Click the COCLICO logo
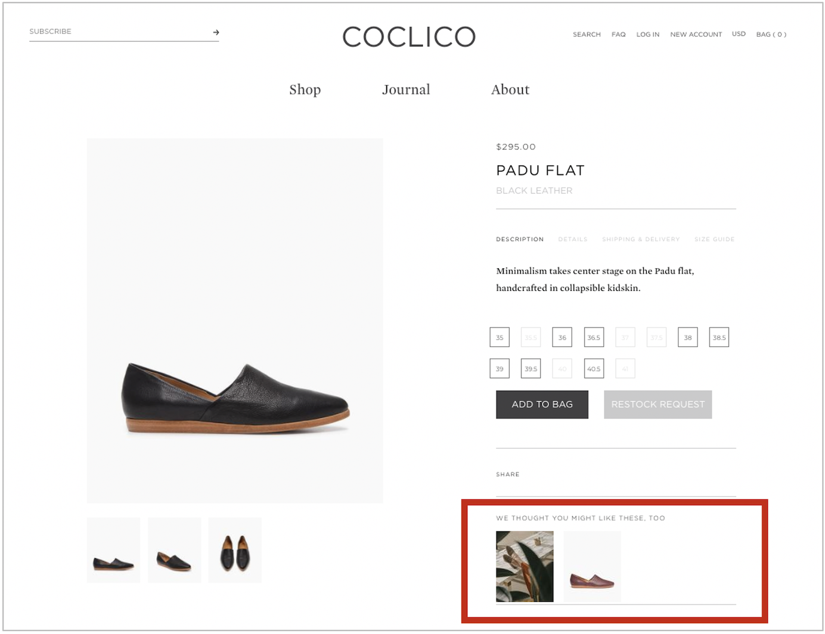This screenshot has width=825, height=634. click(409, 37)
